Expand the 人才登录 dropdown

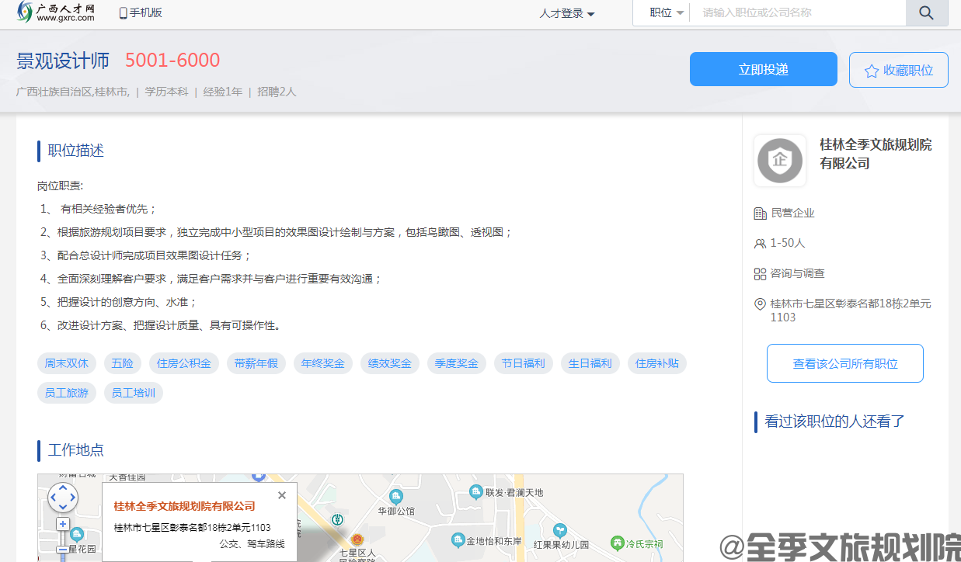[x=567, y=14]
